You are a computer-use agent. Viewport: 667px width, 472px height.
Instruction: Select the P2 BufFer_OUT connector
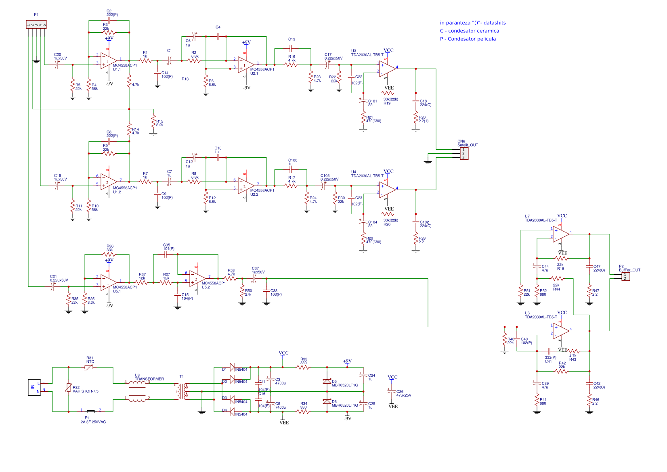click(625, 276)
